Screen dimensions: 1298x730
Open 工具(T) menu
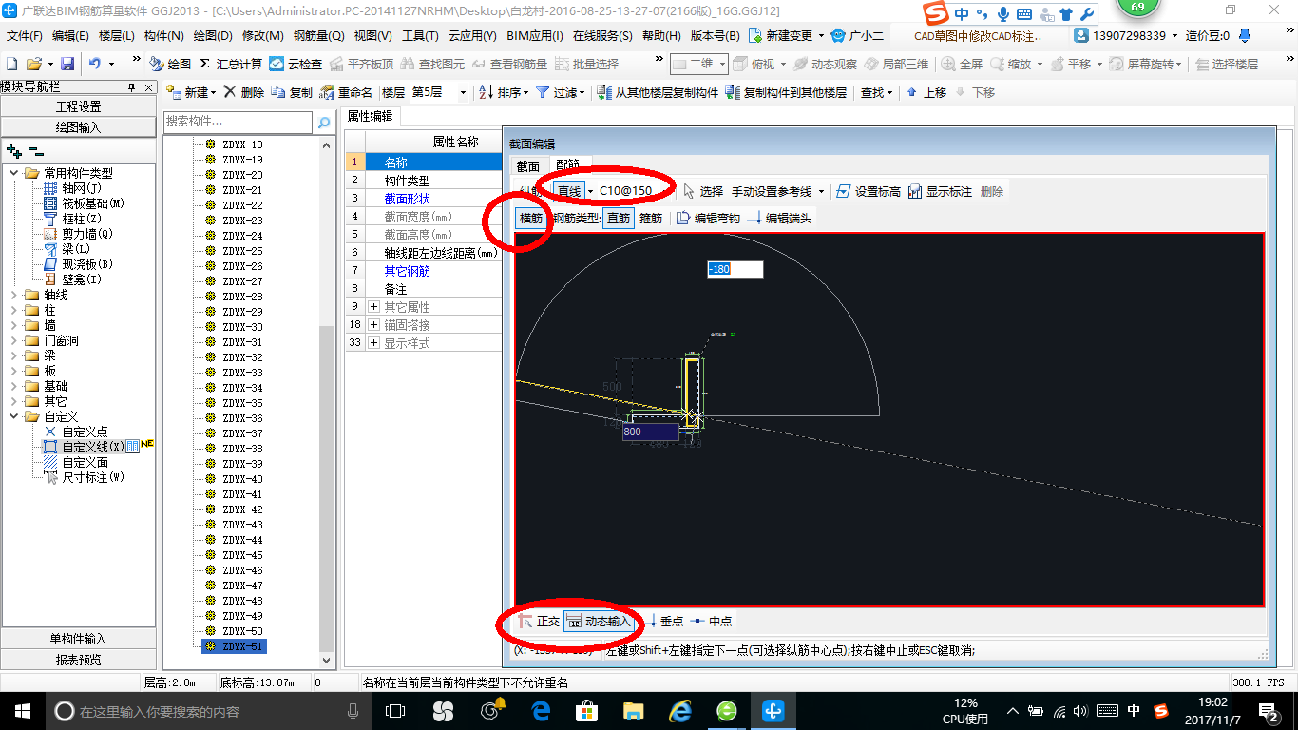(420, 36)
